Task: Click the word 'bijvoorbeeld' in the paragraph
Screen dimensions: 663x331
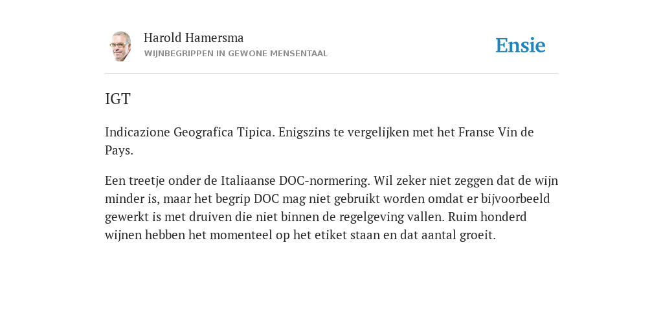Action: [515, 199]
